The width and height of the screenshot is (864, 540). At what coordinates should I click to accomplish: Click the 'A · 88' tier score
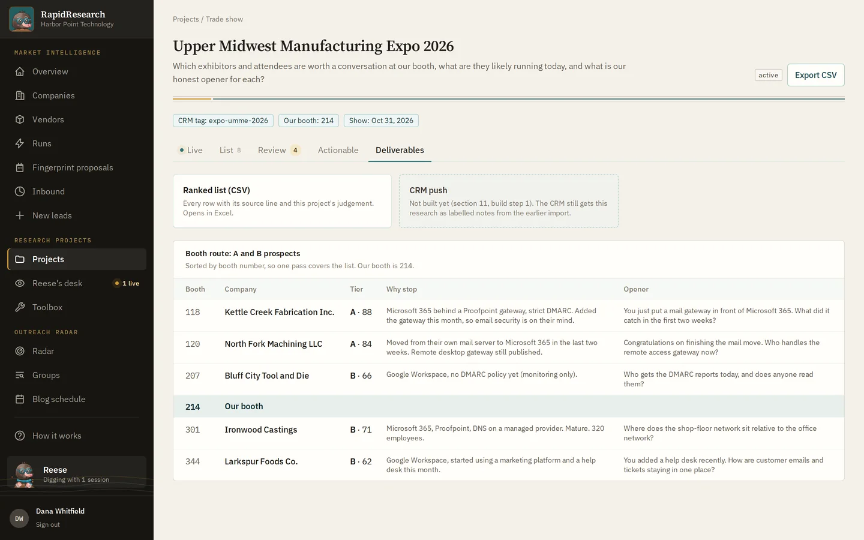(361, 312)
